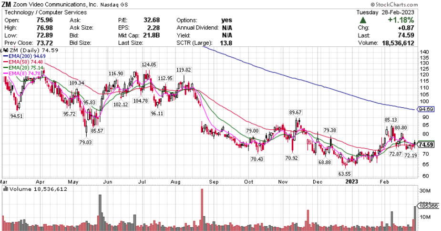The image size is (441, 231).
Task: Click the ZM ticker symbol in header
Action: tap(6, 4)
